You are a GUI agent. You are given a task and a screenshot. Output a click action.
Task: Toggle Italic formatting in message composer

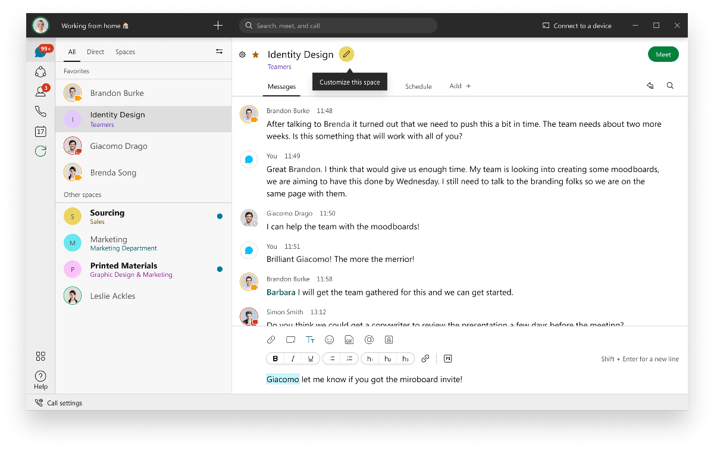293,358
